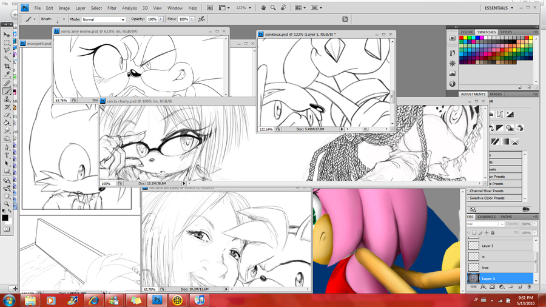Screen dimensions: 546x307
Task: Click the Launch Bridge icon in application bar
Action: [x=210, y=8]
